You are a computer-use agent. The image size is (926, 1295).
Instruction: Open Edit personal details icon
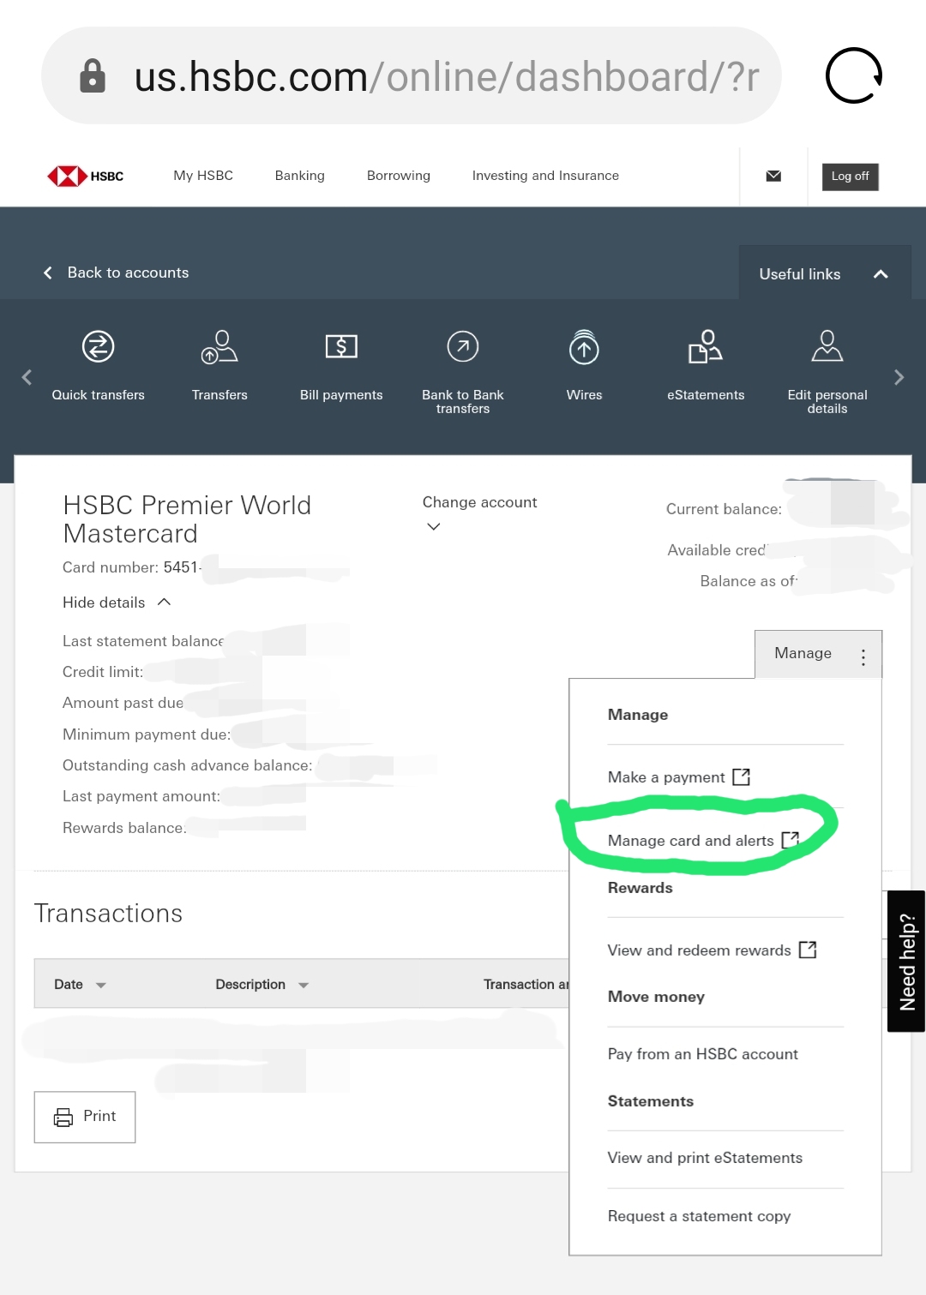[827, 347]
